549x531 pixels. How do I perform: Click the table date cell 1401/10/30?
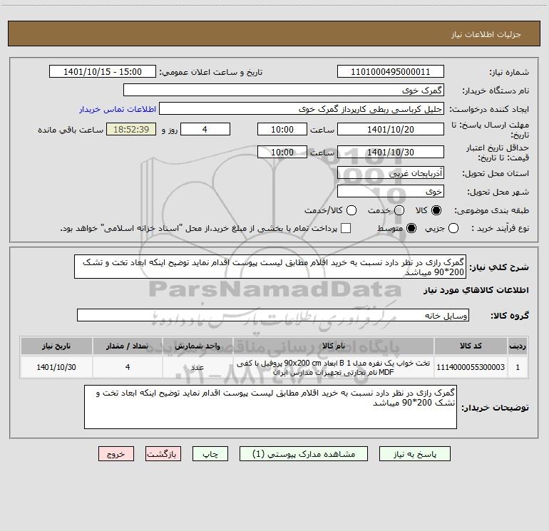[56, 367]
